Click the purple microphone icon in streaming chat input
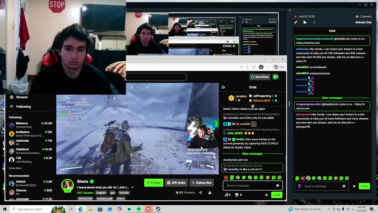Viewport: 378px width, 213px height. coord(299,186)
